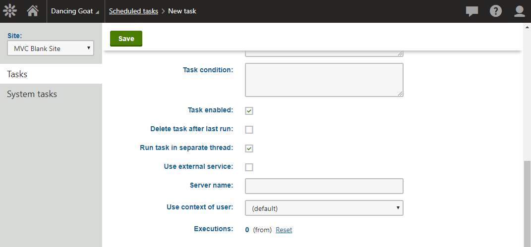Check the Use external service box
Viewport: 531px width, 247px height.
(249, 167)
